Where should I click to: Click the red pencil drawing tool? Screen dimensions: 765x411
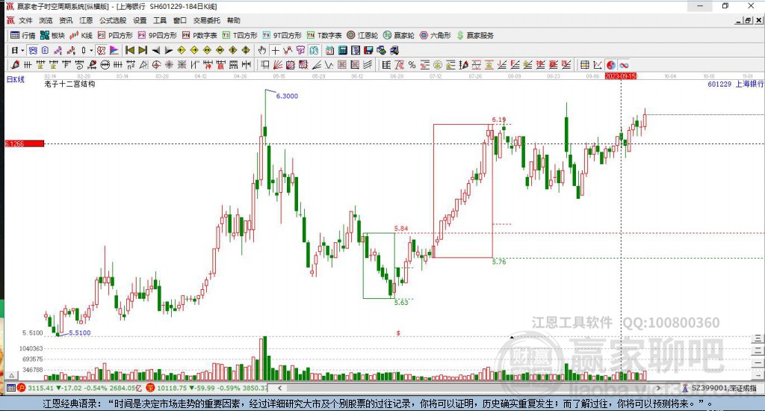tap(15, 65)
